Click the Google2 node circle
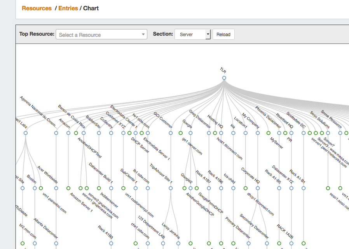Viewport: 349px width, 249px height. 190,188
